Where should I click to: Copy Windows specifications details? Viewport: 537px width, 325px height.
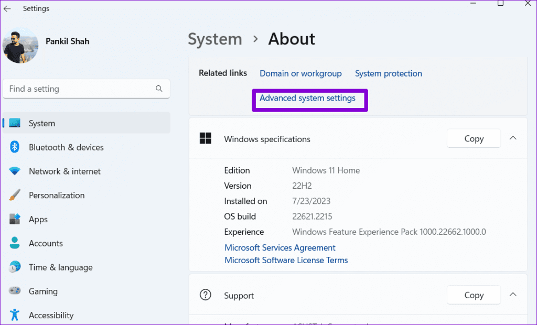click(474, 138)
